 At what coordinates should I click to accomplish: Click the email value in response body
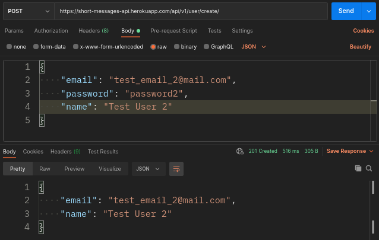tap(169, 200)
